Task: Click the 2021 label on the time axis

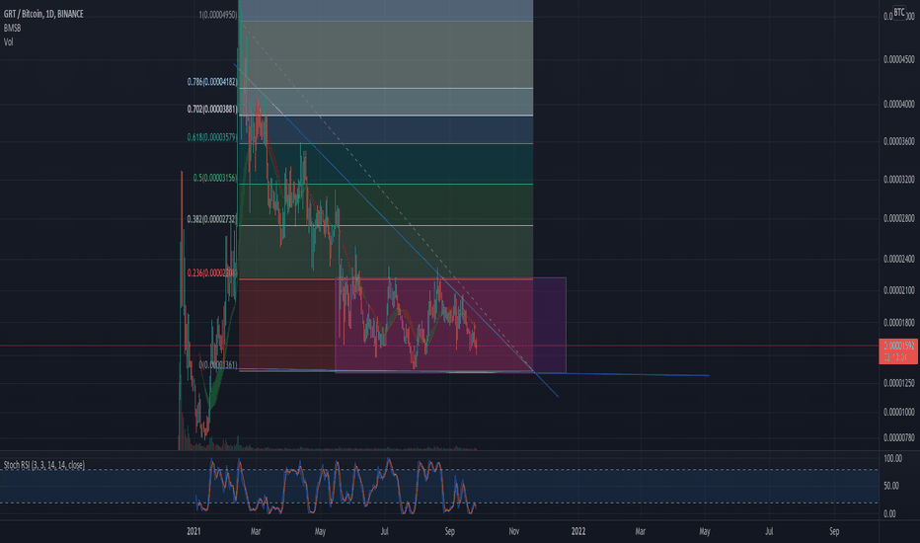Action: (193, 531)
